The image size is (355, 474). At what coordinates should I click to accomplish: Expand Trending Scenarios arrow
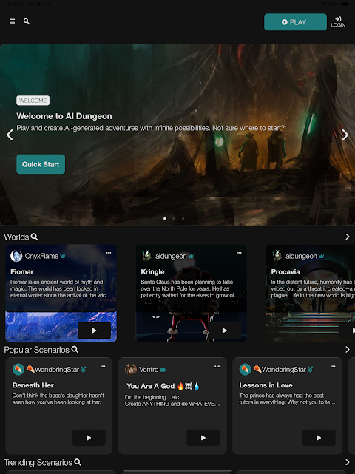point(348,462)
